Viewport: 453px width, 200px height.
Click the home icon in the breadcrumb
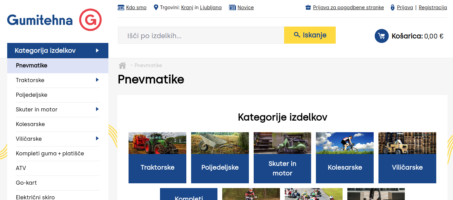point(122,65)
